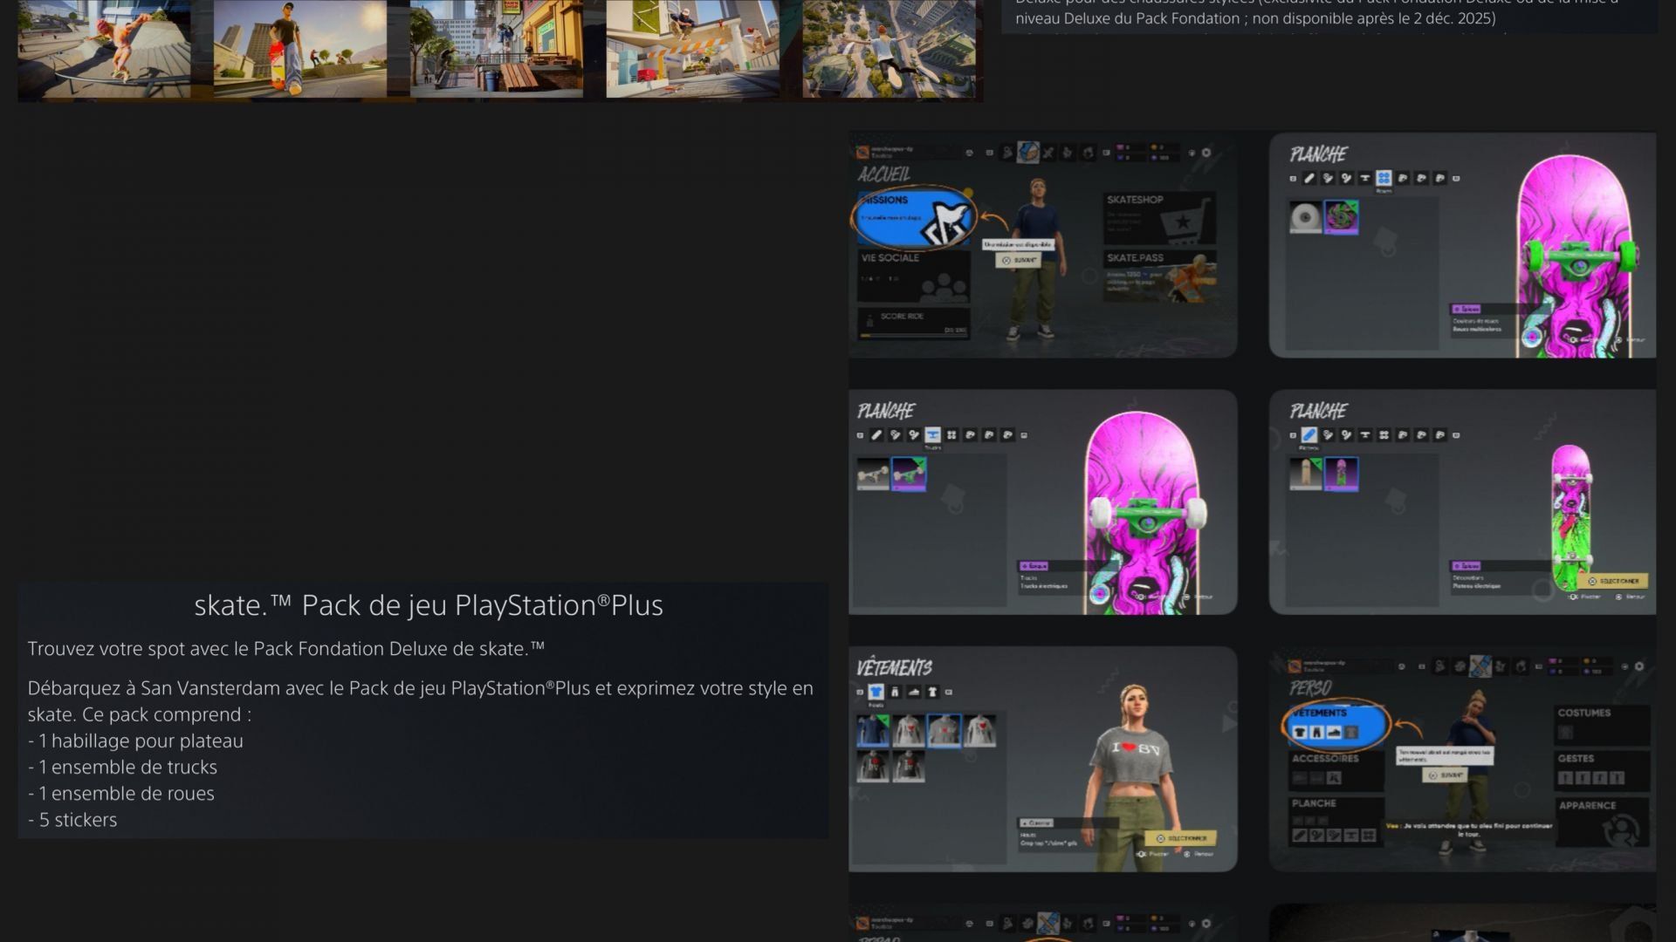Image resolution: width=1676 pixels, height=942 pixels.
Task: Select the Skate.Pass tile
Action: coord(1158,276)
